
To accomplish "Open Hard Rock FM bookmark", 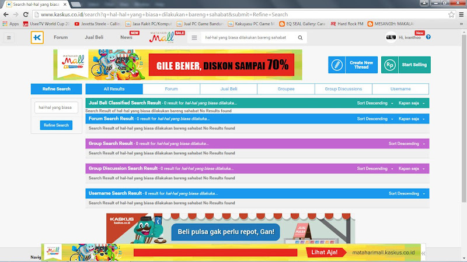I will point(347,24).
